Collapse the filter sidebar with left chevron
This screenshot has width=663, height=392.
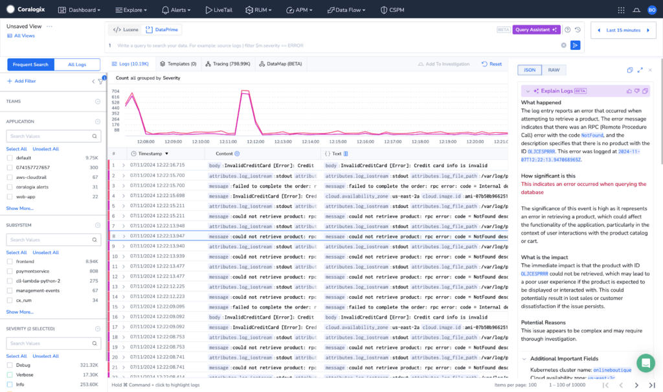point(93,81)
